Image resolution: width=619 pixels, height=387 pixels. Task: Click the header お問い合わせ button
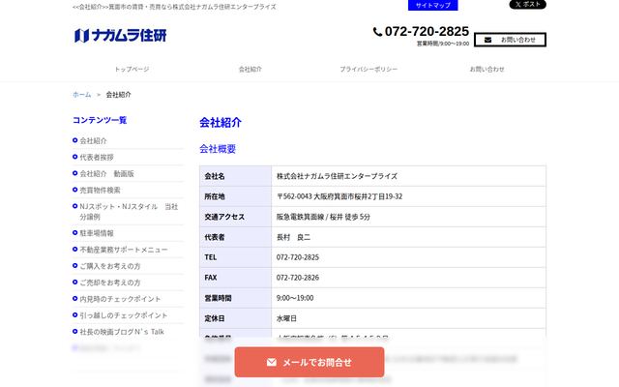(510, 40)
